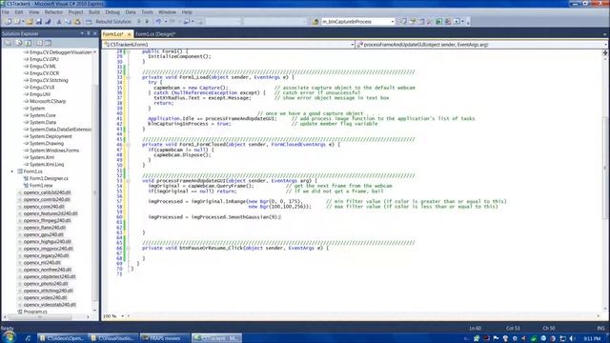Screen dimensions: 610x343
Task: Open the processFrameAndUpdateGUI member dropdown
Action: pyautogui.click(x=606, y=45)
